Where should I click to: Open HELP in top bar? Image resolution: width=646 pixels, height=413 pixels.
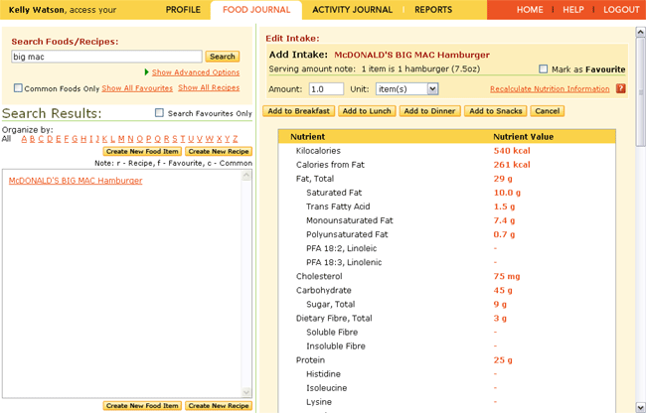pos(573,10)
